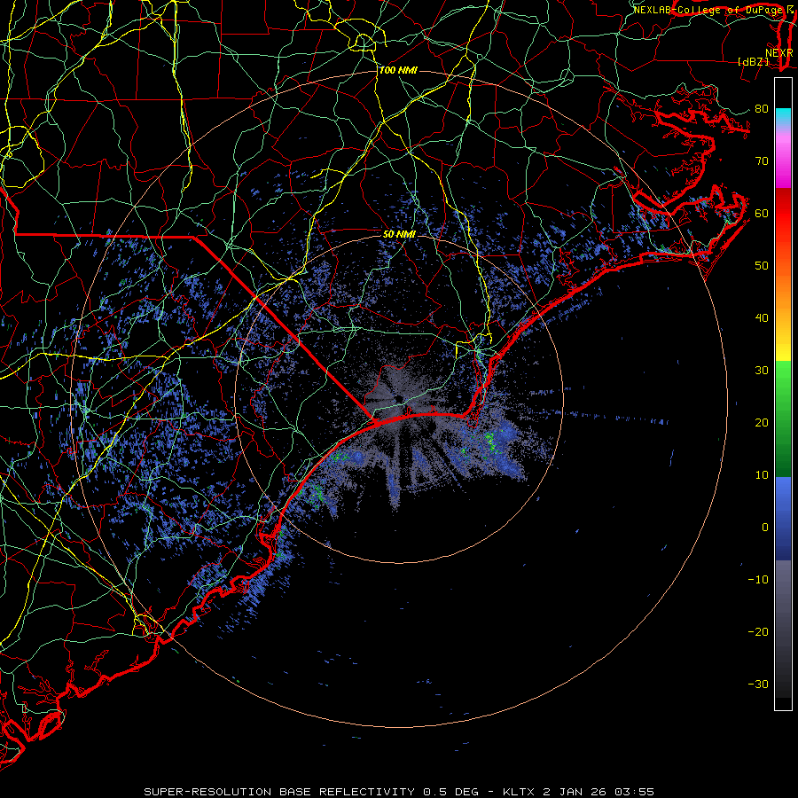The image size is (798, 798).
Task: Click the radar site at the rings' center
Action: click(x=399, y=398)
